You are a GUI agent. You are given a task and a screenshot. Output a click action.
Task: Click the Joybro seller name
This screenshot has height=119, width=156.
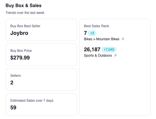(19, 33)
